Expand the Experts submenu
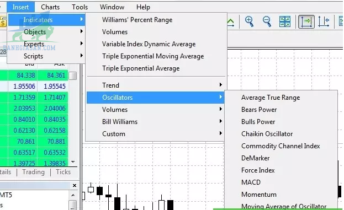344x210 pixels. 46,44
